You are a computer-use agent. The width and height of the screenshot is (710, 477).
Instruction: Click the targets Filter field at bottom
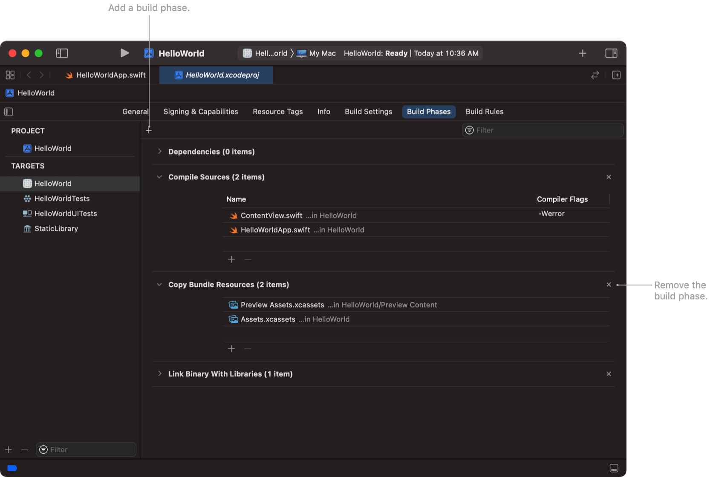(x=86, y=450)
